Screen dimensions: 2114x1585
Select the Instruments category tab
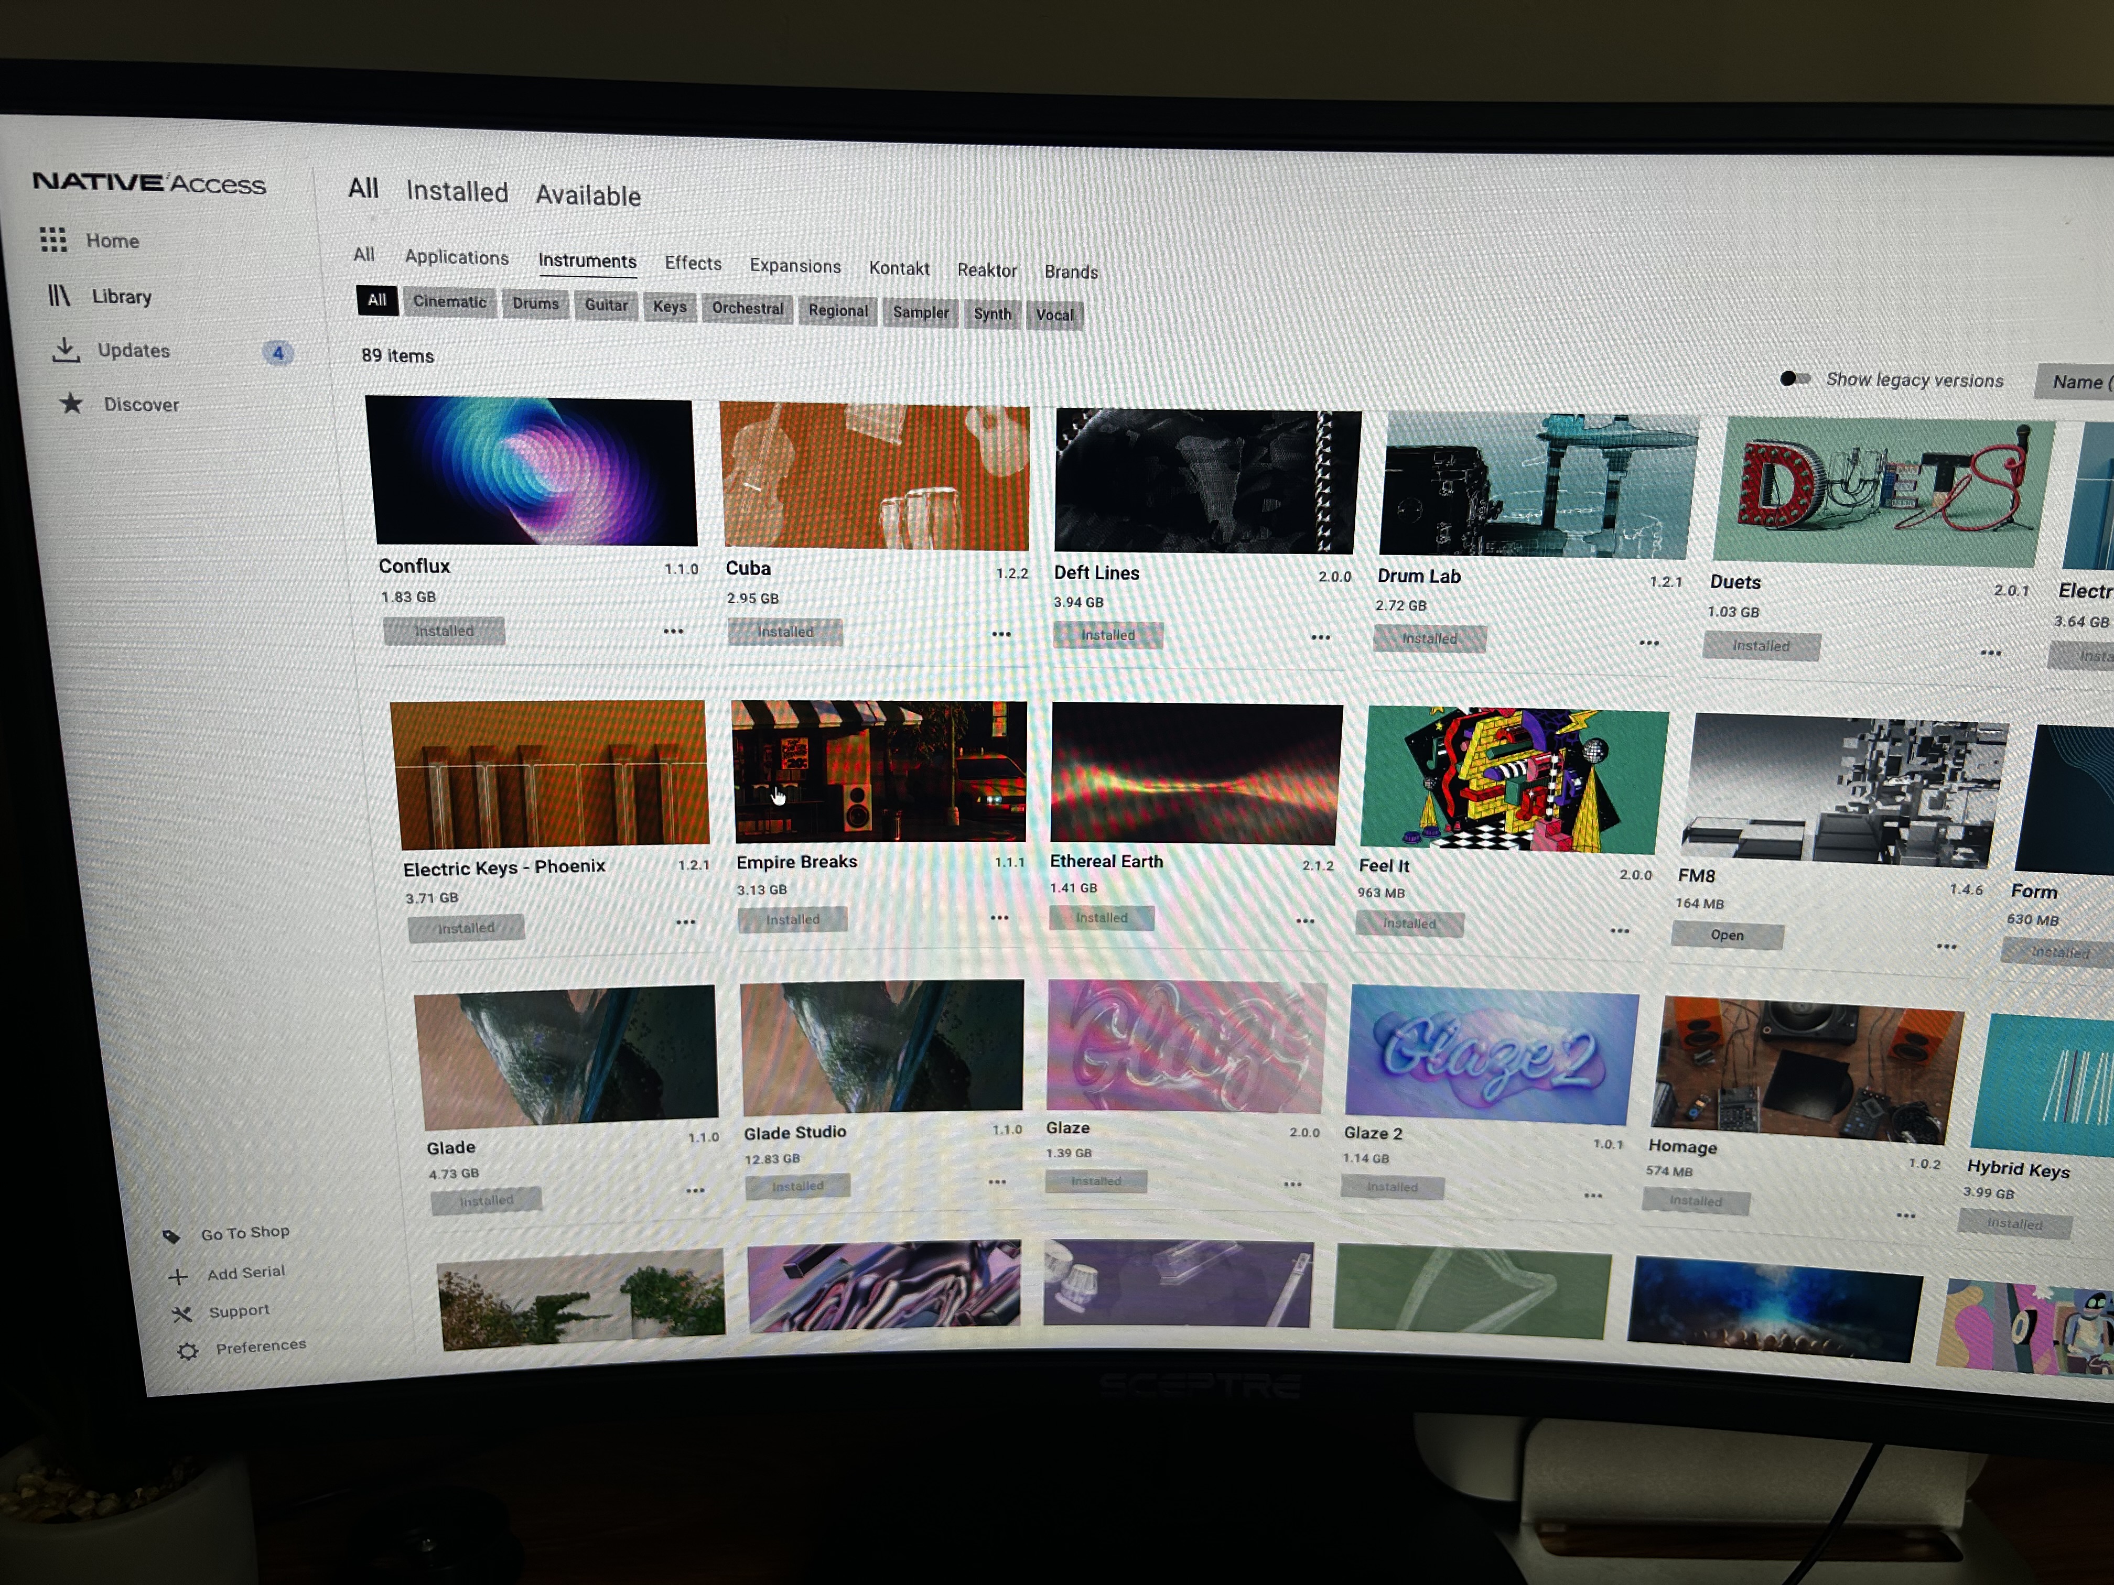click(587, 261)
